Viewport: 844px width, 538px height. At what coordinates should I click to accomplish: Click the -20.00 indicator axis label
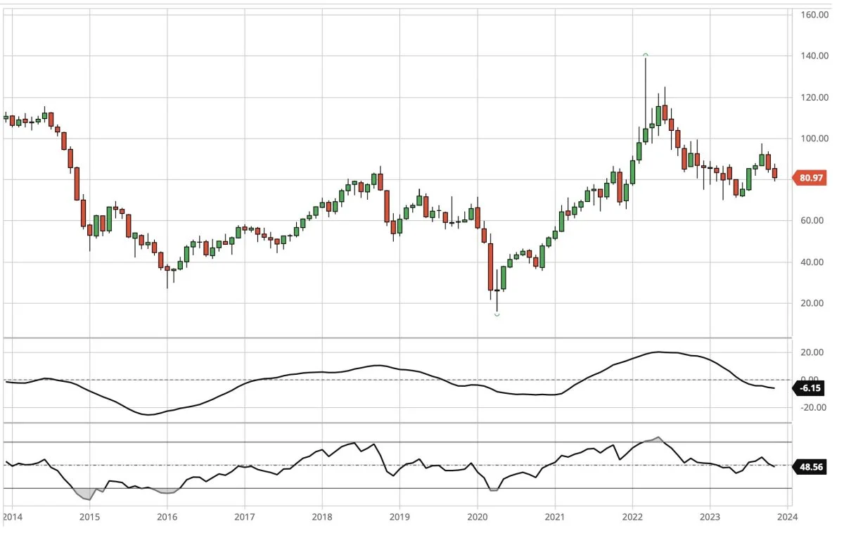[x=814, y=407]
